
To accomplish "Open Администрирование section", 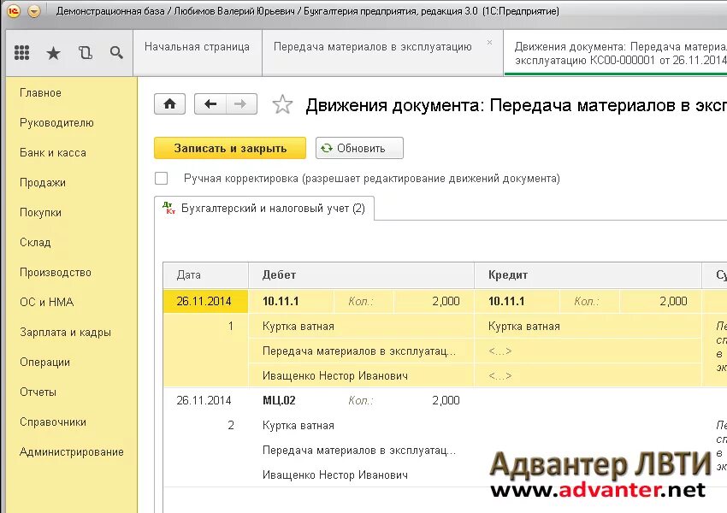I will tap(71, 451).
